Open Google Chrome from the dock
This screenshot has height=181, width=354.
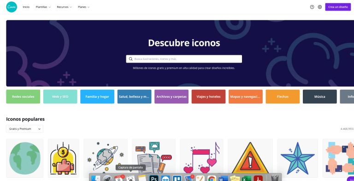point(212,179)
